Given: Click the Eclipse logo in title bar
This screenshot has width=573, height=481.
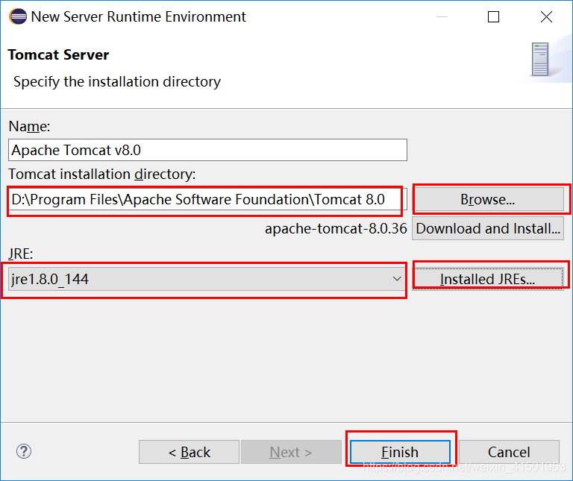Looking at the screenshot, I should (18, 16).
